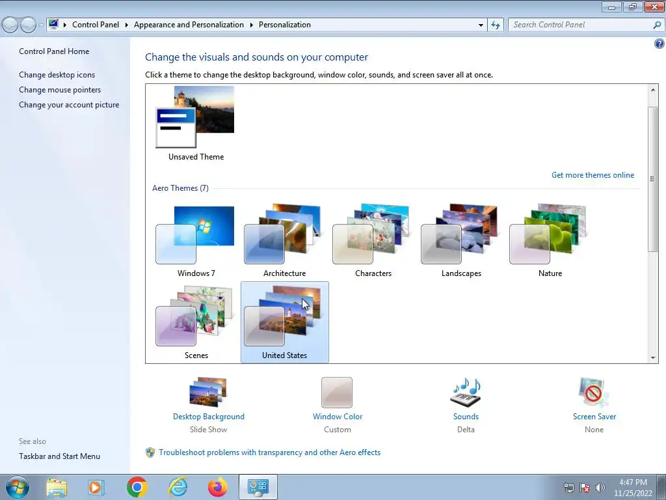Image resolution: width=666 pixels, height=500 pixels.
Task: Click the Sounds link
Action: click(x=466, y=417)
